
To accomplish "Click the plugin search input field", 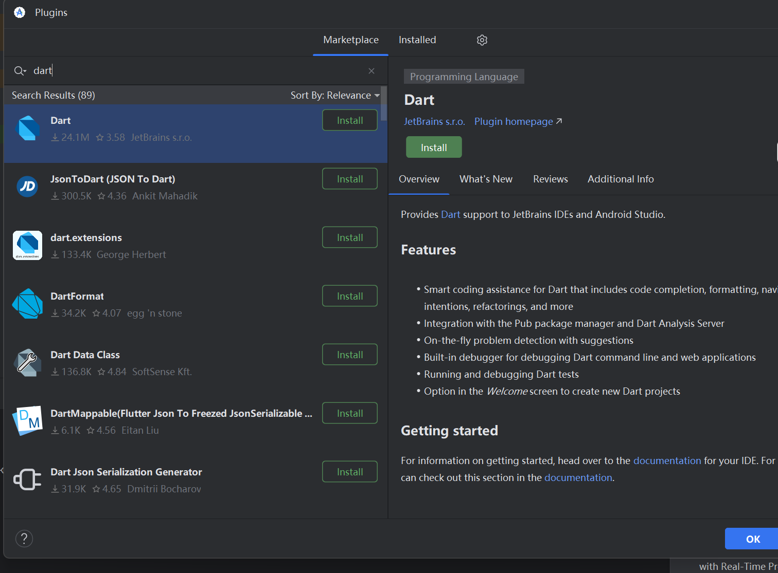I will (x=196, y=71).
